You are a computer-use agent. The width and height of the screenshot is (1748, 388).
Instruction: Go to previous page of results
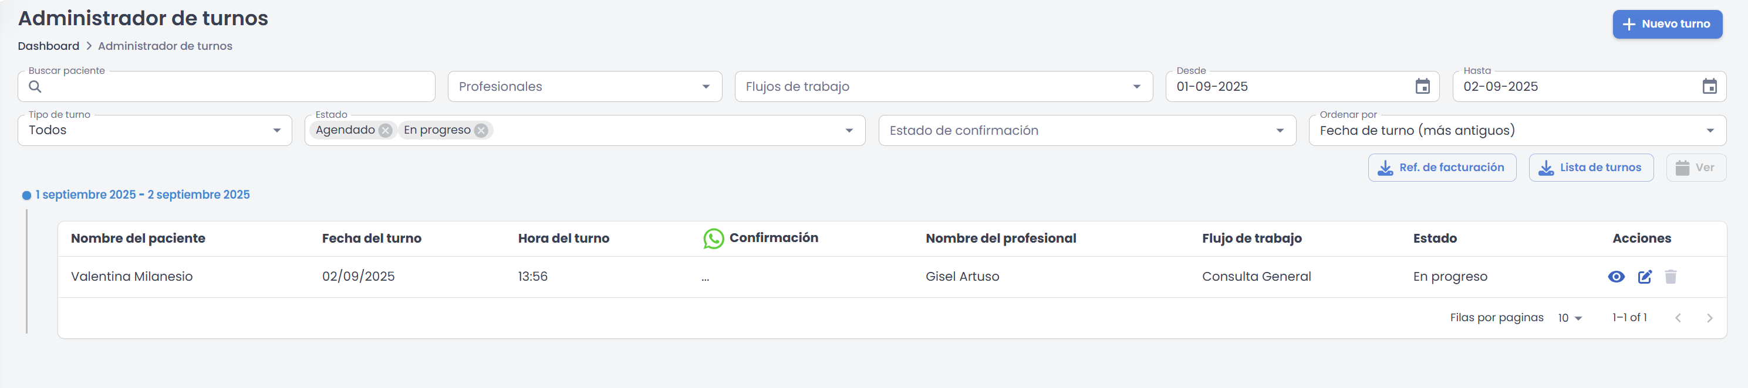tap(1678, 318)
